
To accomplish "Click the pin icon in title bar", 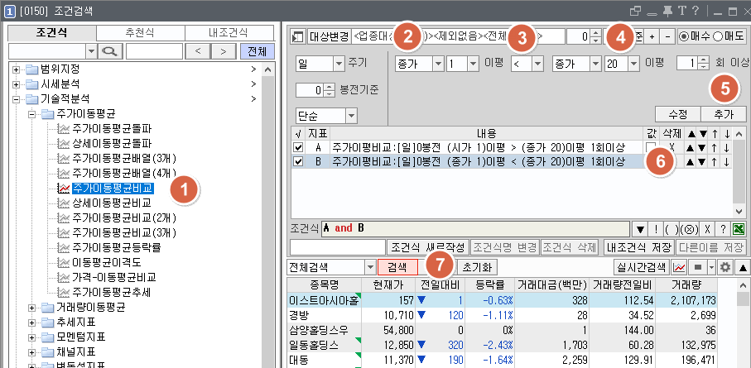I will point(668,11).
